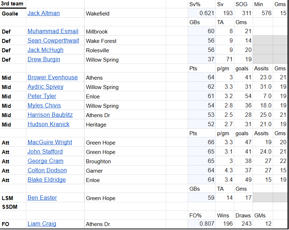Select the Wakefield school cell
289x230 pixels.
click(x=125, y=13)
